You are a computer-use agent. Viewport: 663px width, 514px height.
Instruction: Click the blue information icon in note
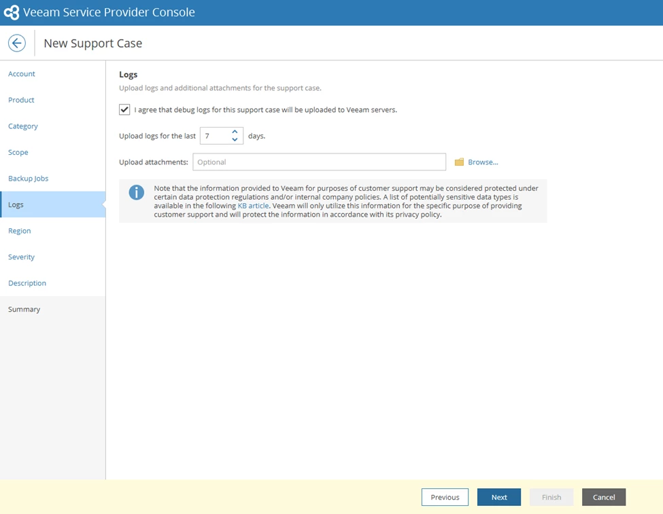tap(136, 193)
